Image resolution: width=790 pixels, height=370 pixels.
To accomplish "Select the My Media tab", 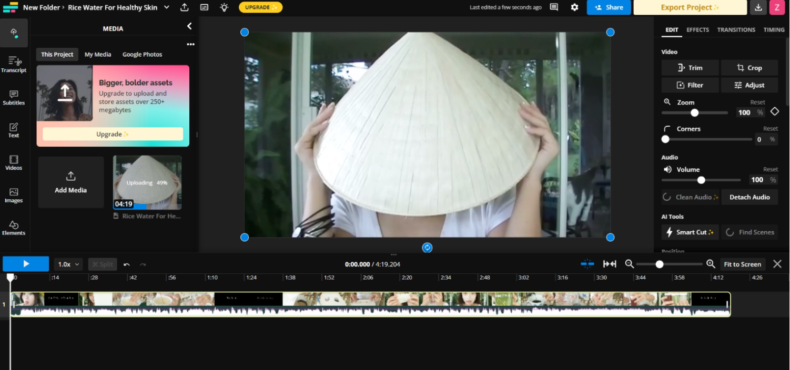I will tap(98, 54).
